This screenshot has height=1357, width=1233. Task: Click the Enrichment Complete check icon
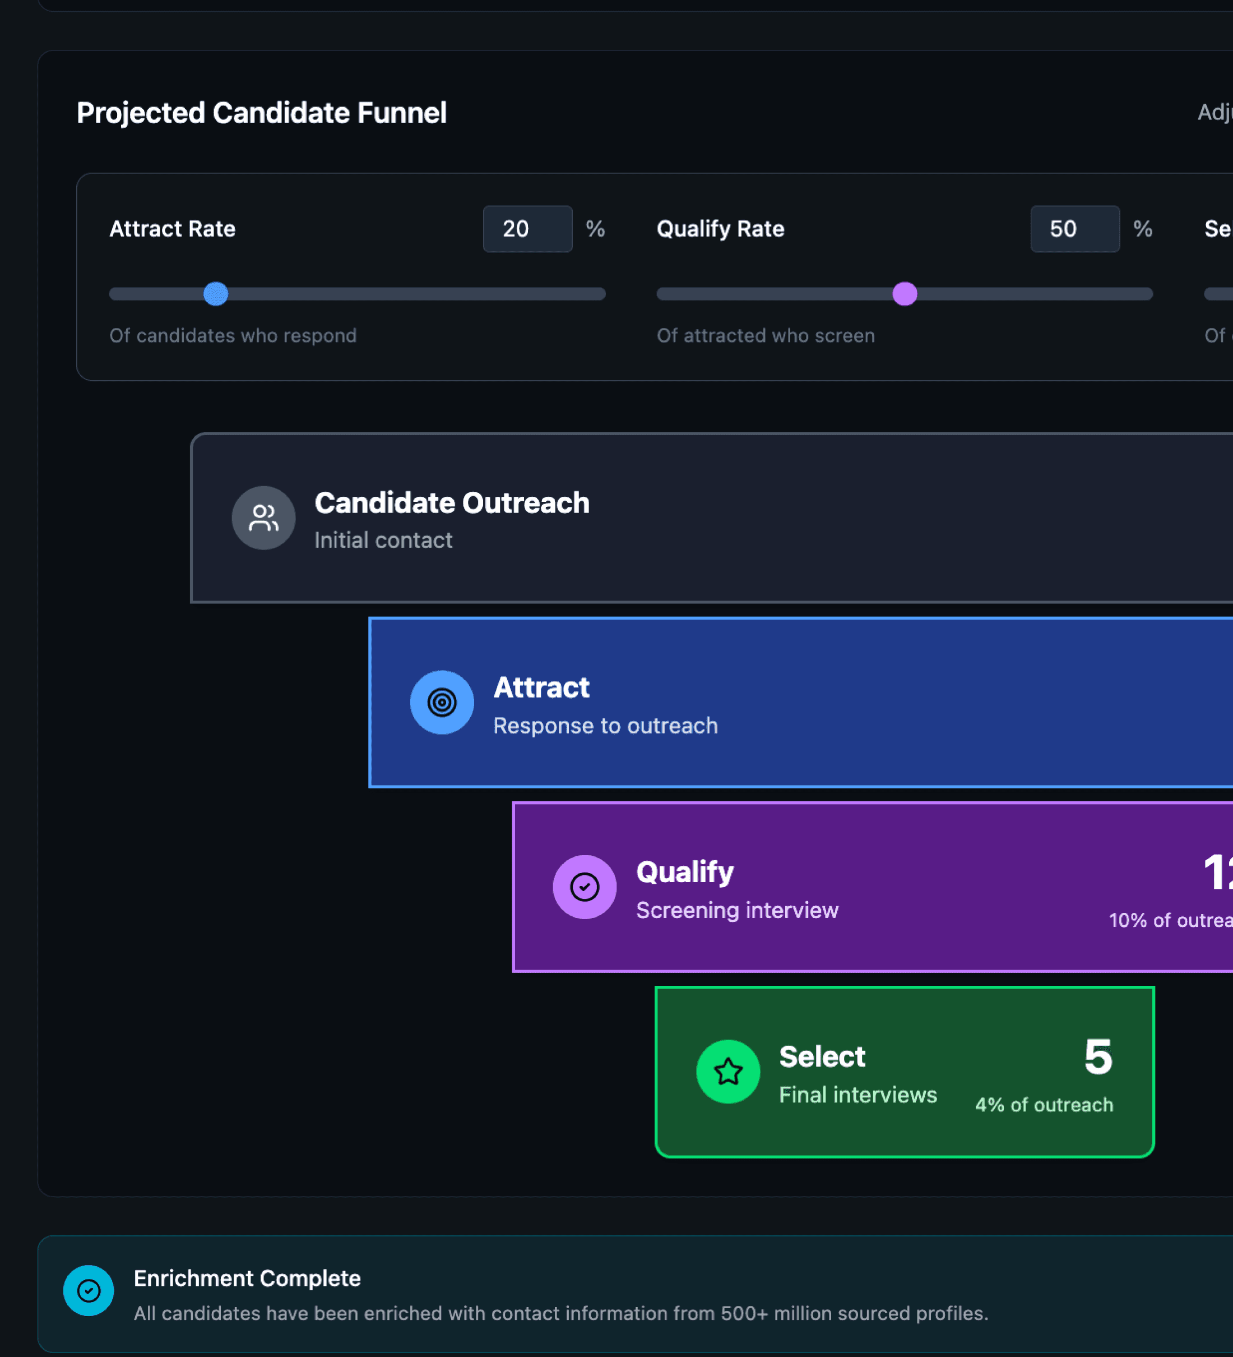point(89,1290)
